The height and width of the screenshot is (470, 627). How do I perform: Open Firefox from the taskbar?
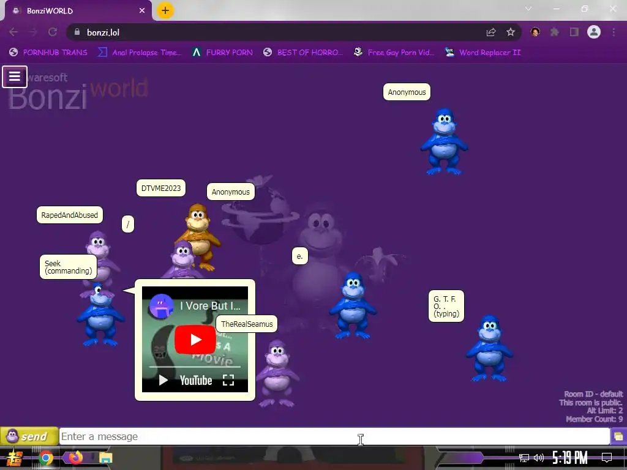click(75, 457)
